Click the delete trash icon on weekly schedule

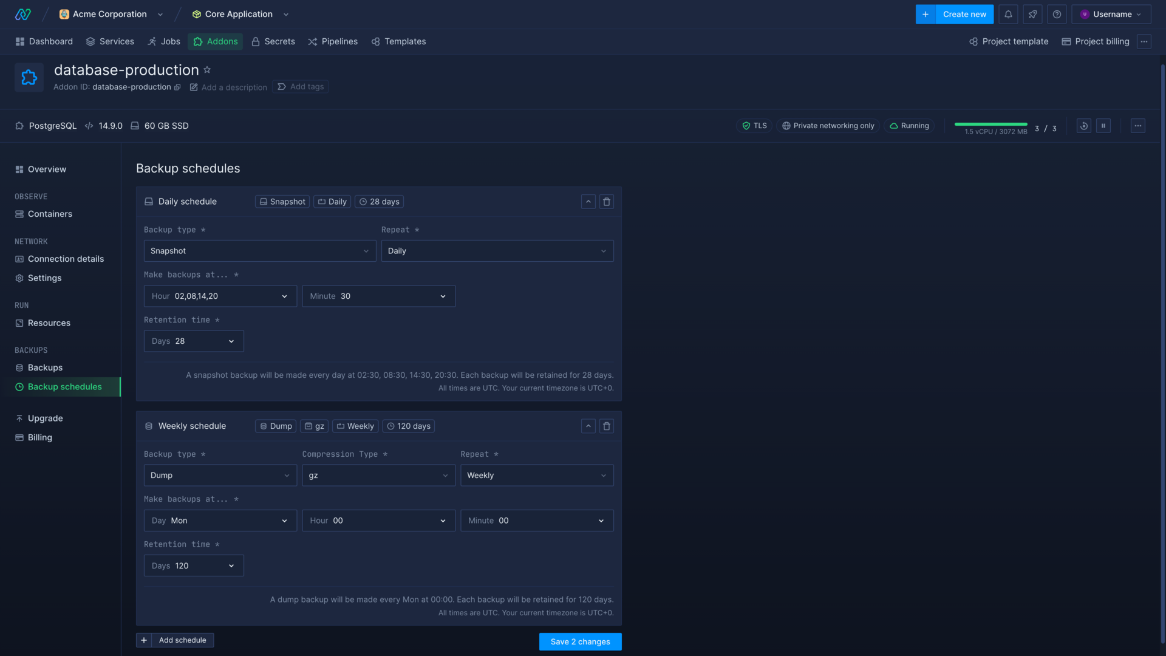607,426
